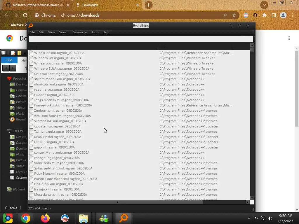Viewport: 299px width, 224px height.
Task: Click the left arrow of horizontal scrollbar
Action: tap(30, 202)
